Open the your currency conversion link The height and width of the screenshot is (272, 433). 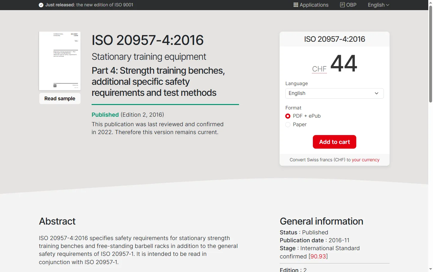point(365,160)
